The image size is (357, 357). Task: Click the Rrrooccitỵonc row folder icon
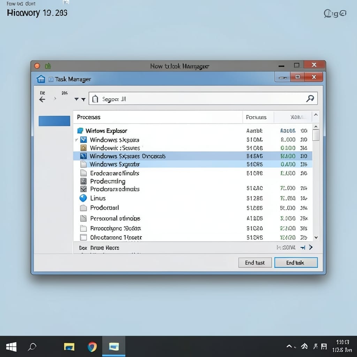(x=84, y=228)
